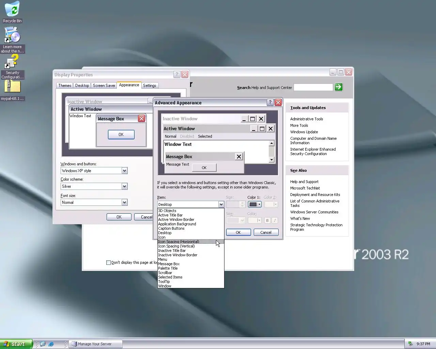Click the system tray security icon
The width and height of the screenshot is (436, 349).
coord(410,344)
